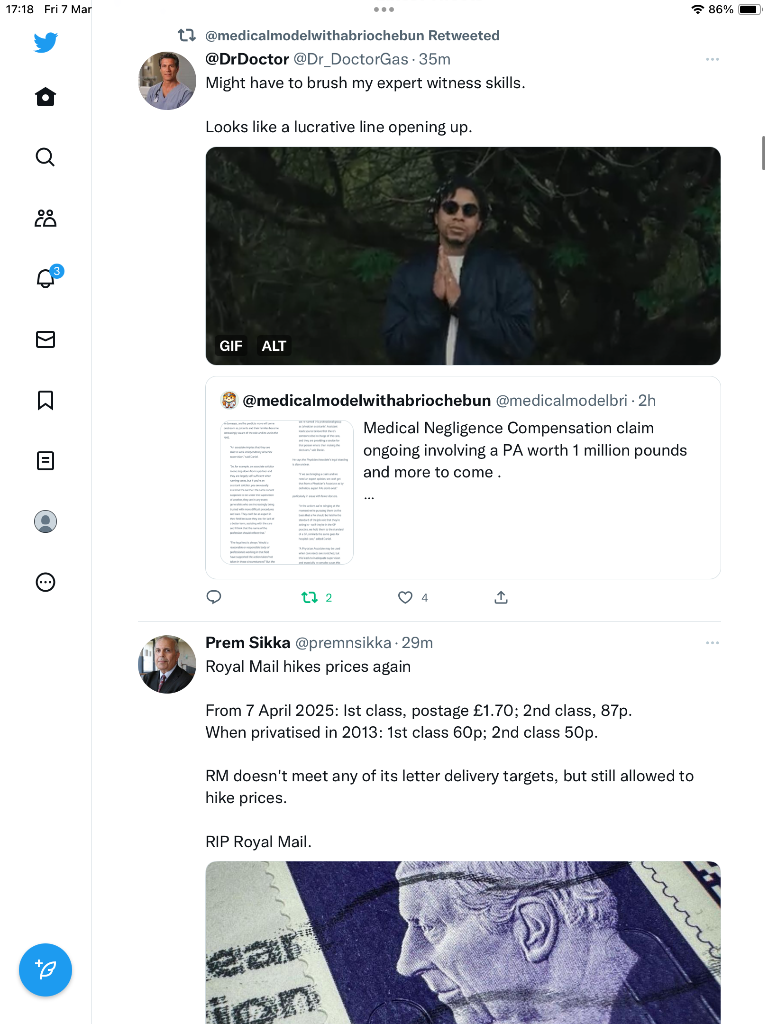Show ALT description of the GIF
768x1024 pixels.
[274, 346]
